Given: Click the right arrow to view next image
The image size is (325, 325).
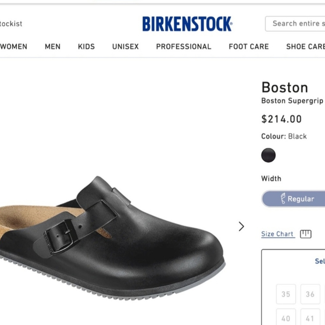Looking at the screenshot, I should (x=241, y=226).
